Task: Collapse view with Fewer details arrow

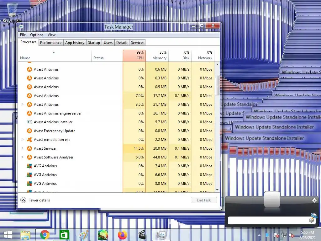Action: pyautogui.click(x=23, y=200)
